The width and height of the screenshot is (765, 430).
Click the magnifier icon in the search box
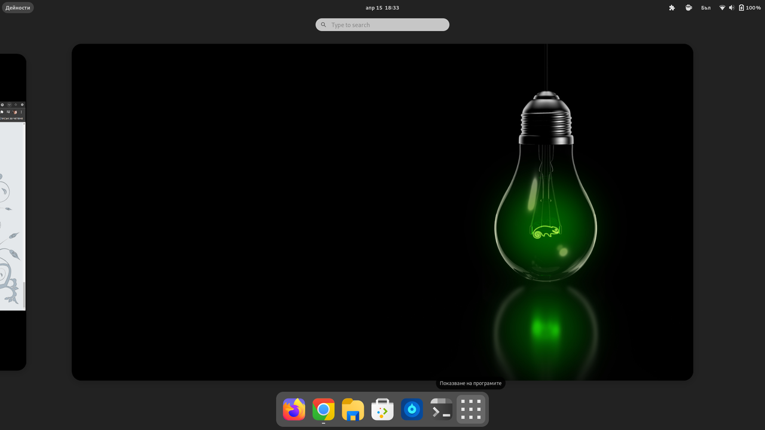click(323, 24)
